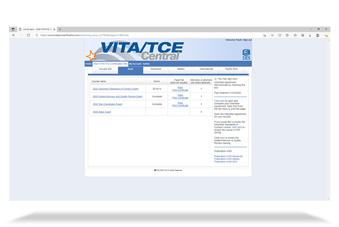The image size is (339, 227).
Task: Select Complete score in Intake/Interview row
Action: click(157, 97)
